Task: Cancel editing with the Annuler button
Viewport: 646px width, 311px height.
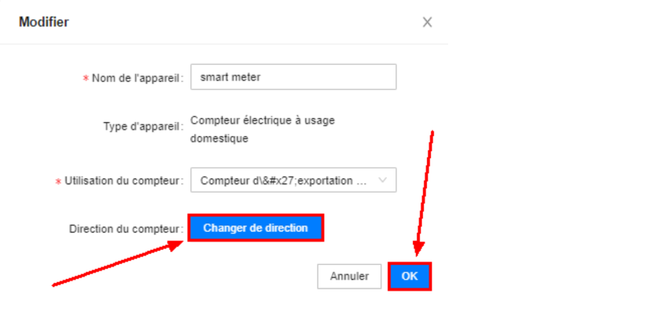Action: (349, 276)
